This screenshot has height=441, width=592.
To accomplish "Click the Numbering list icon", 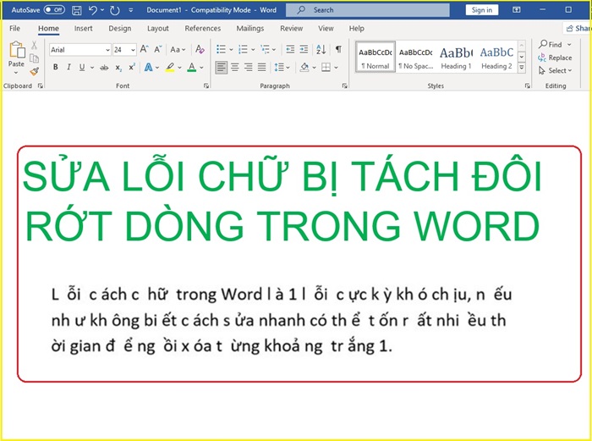I will pos(244,49).
